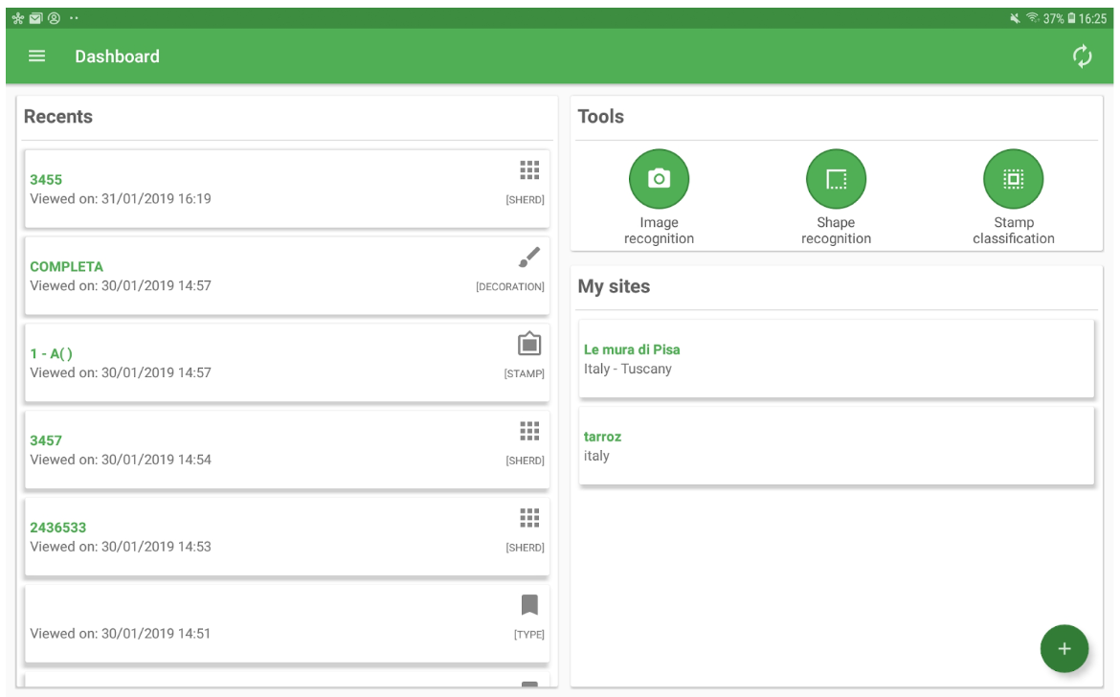Launch the Image recognition camera tool

click(659, 179)
